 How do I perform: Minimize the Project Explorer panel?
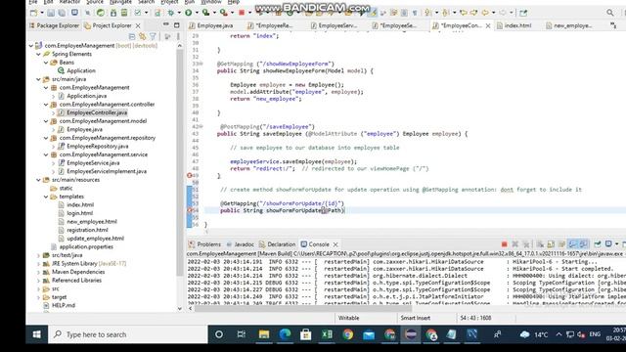165,25
